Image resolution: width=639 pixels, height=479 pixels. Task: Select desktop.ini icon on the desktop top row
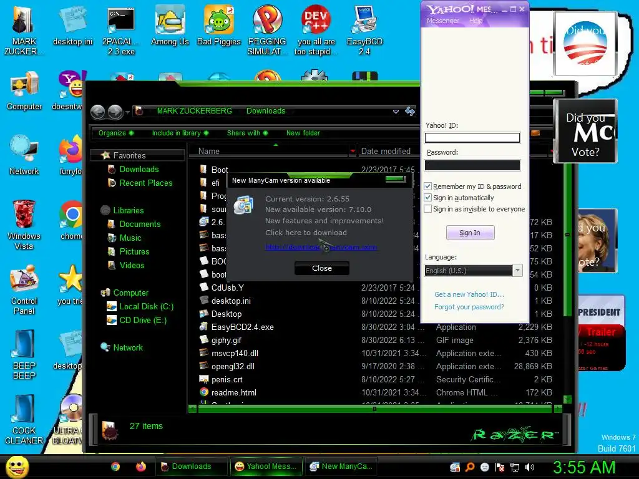click(72, 25)
